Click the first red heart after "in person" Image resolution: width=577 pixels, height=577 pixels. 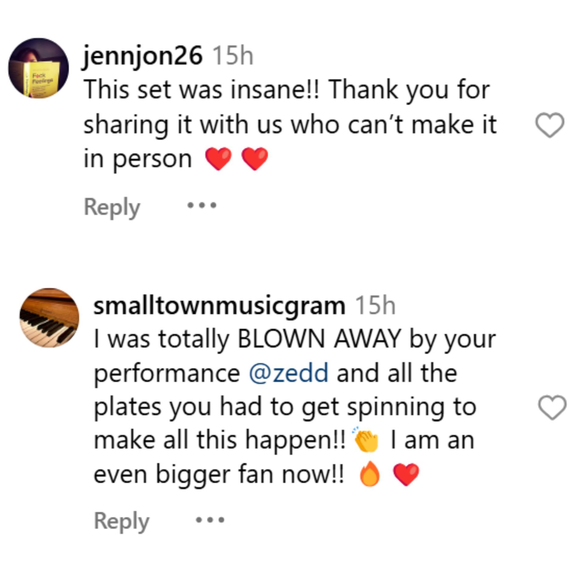click(218, 159)
